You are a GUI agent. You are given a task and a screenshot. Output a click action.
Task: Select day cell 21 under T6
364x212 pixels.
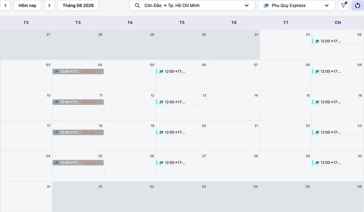point(234,136)
